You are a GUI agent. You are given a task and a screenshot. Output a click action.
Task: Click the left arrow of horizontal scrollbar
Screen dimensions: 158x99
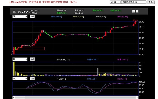14,97
